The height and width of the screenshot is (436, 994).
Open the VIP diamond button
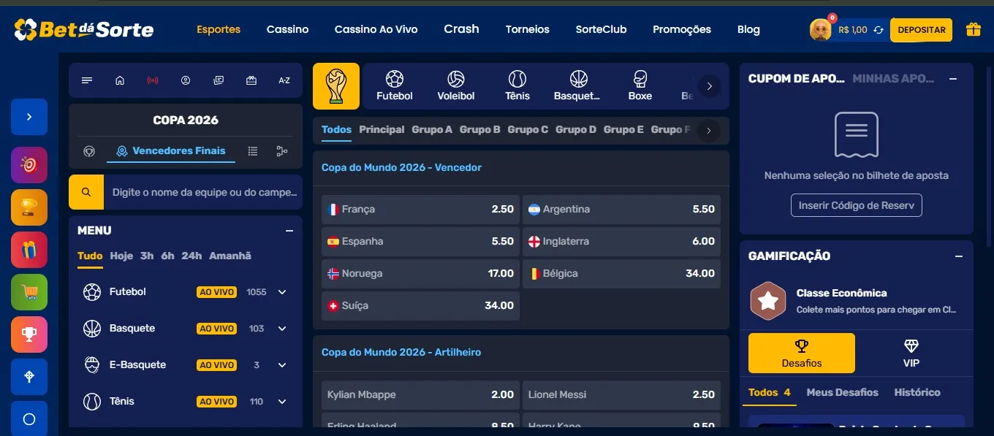(x=911, y=353)
